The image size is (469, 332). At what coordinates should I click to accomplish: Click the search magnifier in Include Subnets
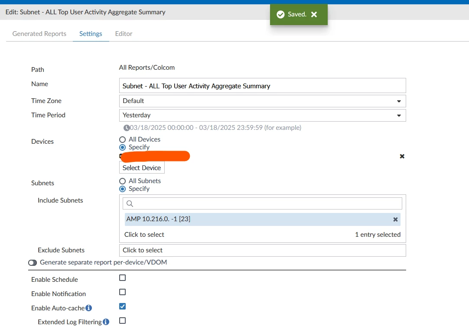tap(130, 203)
